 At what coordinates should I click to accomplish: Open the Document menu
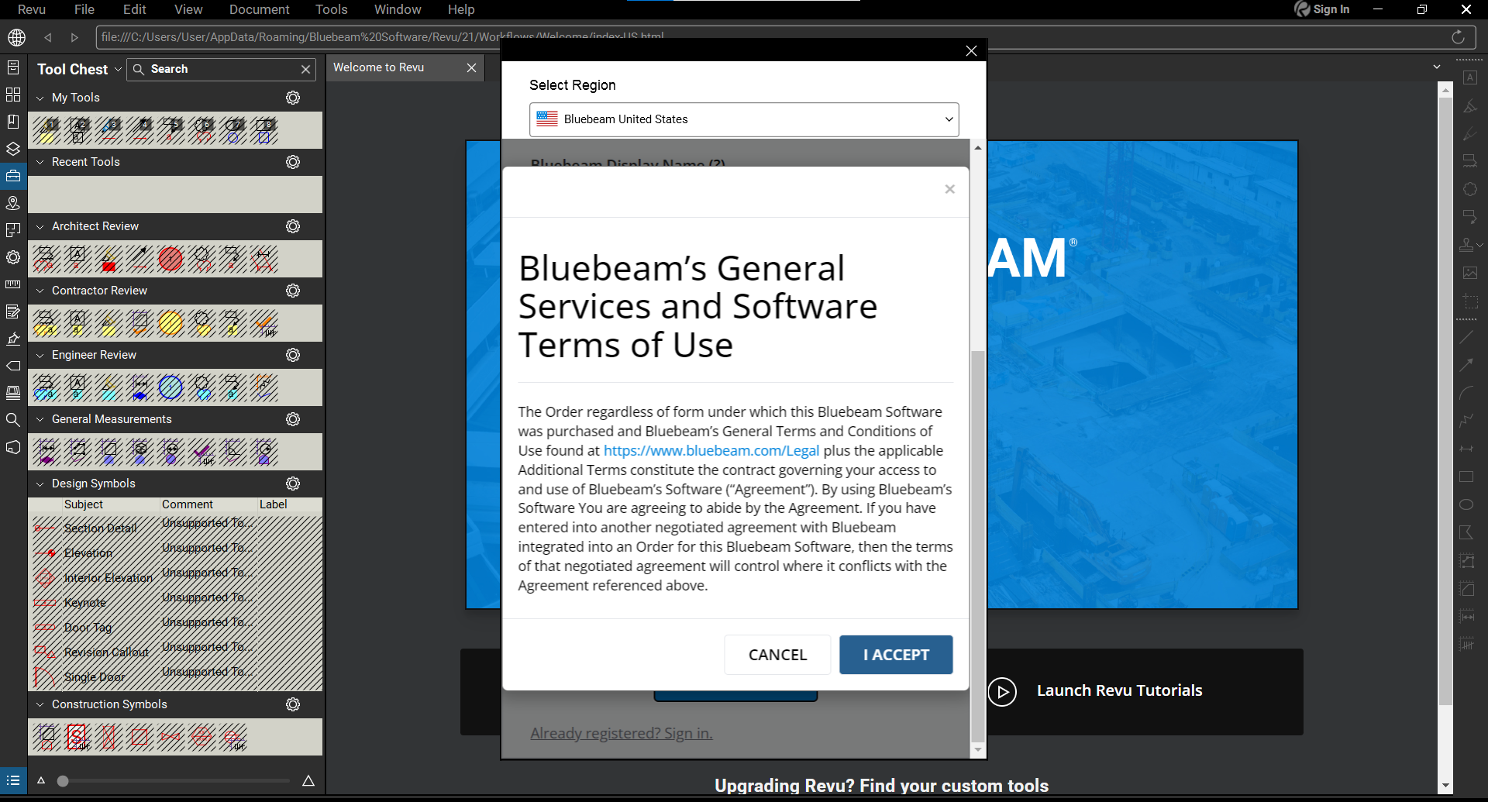pyautogui.click(x=259, y=9)
